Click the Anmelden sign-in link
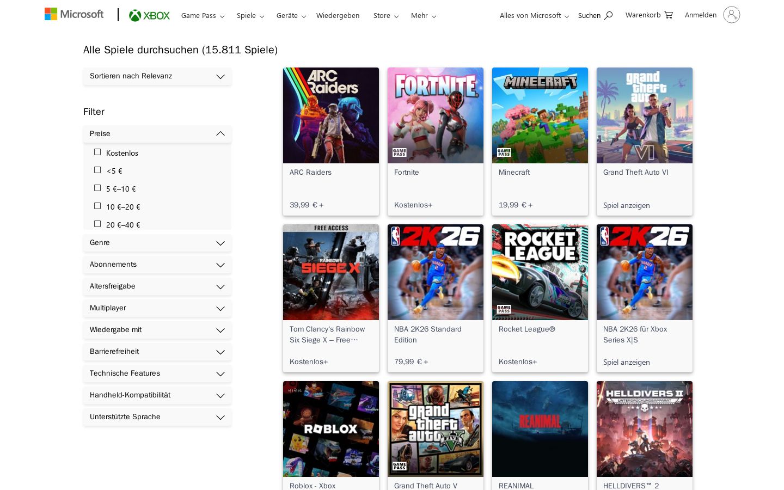This screenshot has height=490, width=784. coord(700,15)
